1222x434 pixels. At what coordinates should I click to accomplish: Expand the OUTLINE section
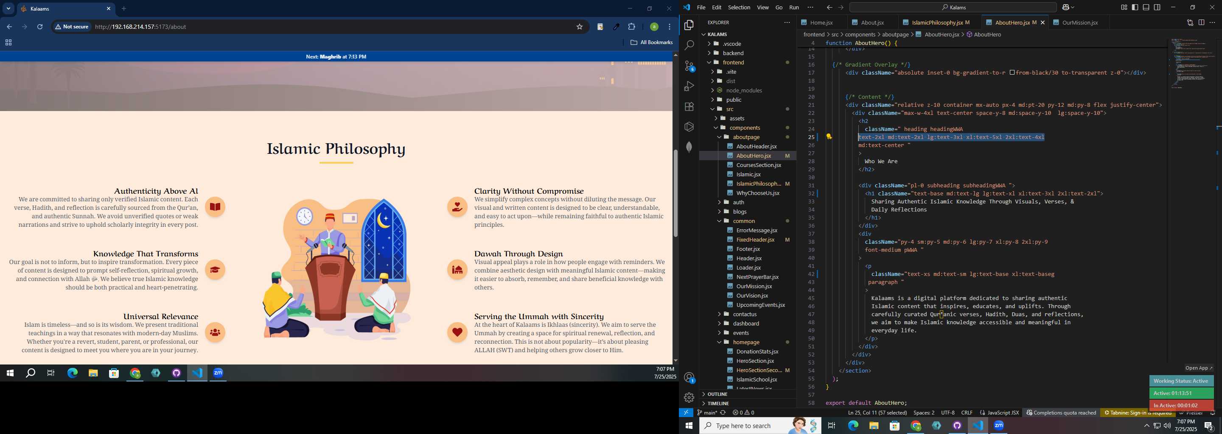(x=748, y=394)
